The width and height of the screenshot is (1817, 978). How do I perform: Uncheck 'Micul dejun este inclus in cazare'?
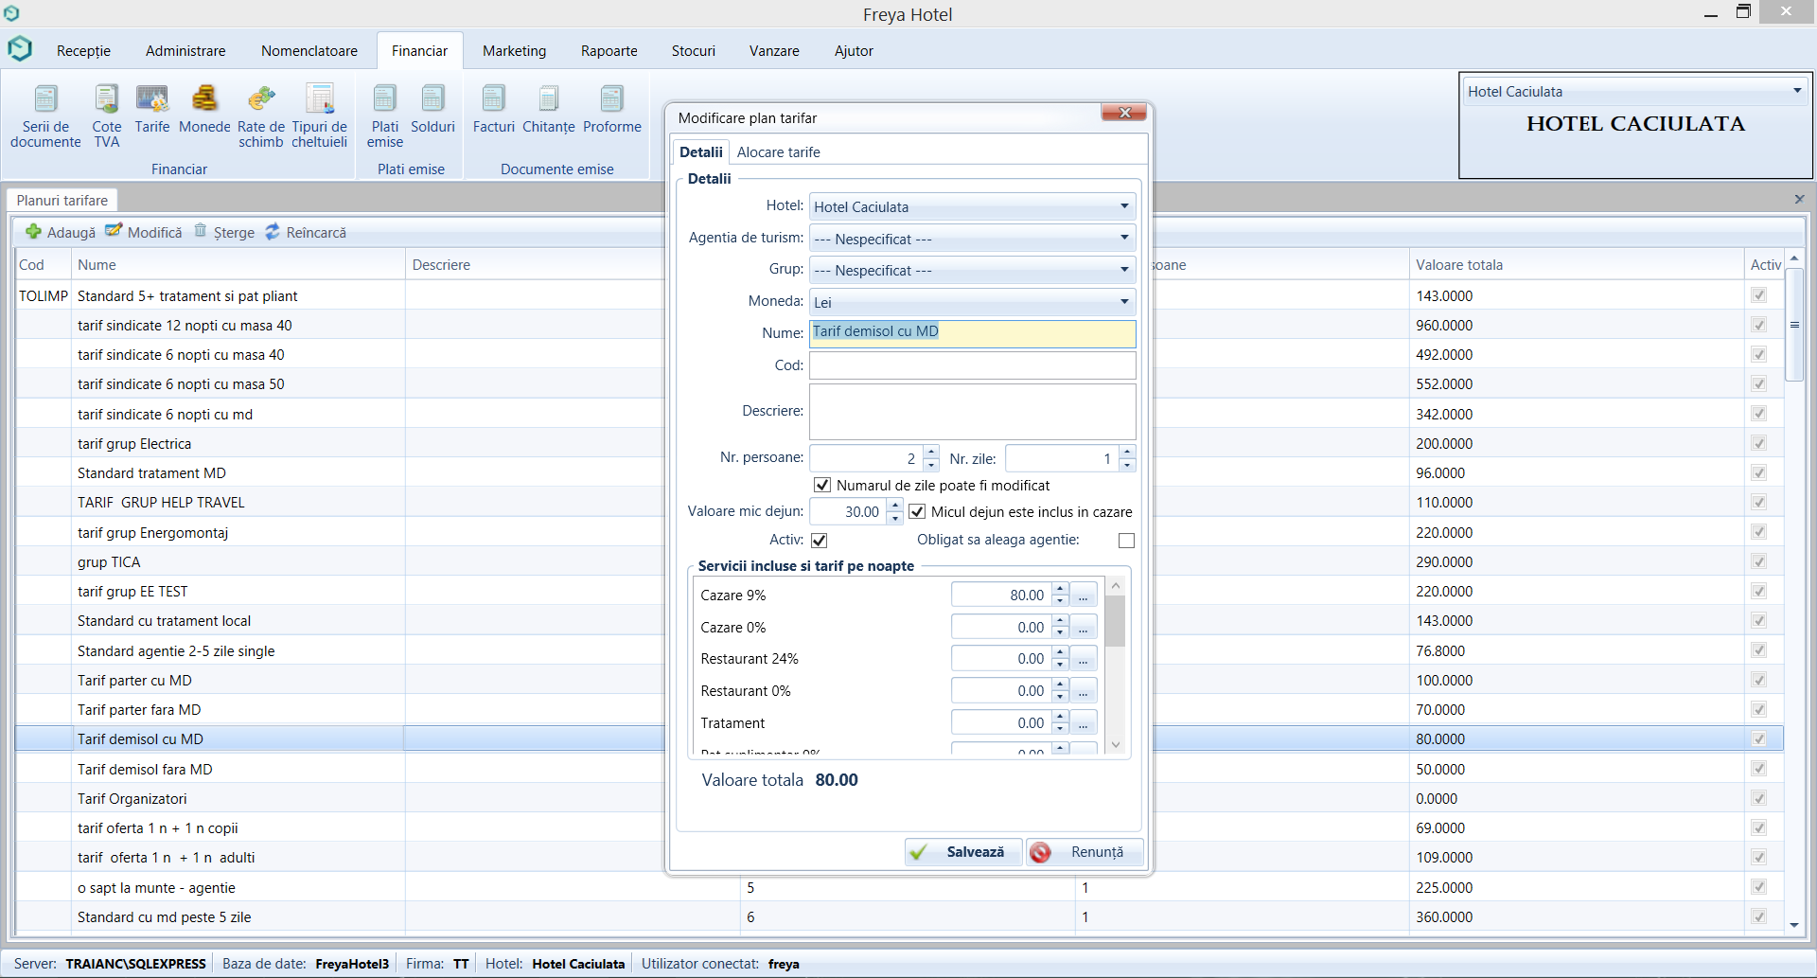pos(917,512)
